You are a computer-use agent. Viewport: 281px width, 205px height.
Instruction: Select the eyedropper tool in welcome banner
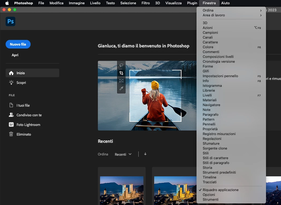[121, 88]
